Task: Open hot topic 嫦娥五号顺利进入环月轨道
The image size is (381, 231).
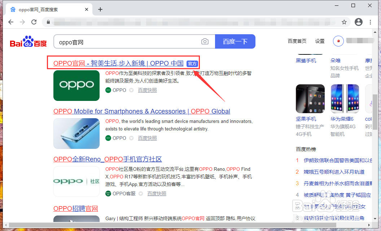Action: tap(334, 172)
